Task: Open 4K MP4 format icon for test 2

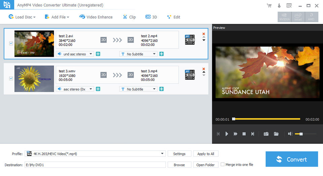Action: (x=190, y=40)
